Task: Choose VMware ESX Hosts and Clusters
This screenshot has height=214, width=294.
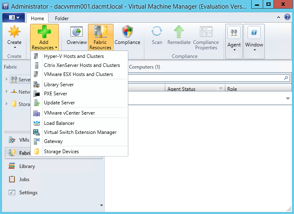Action: pyautogui.click(x=79, y=74)
